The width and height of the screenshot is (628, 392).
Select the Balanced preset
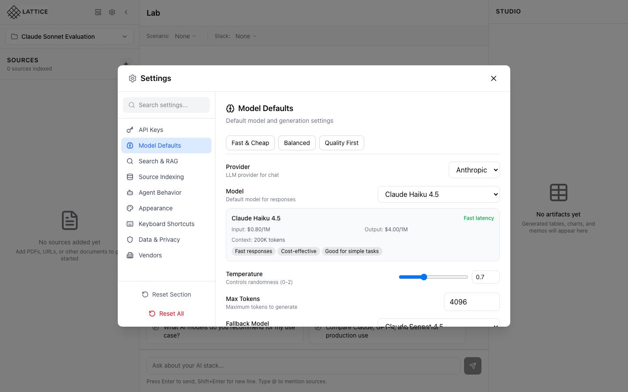click(x=297, y=143)
